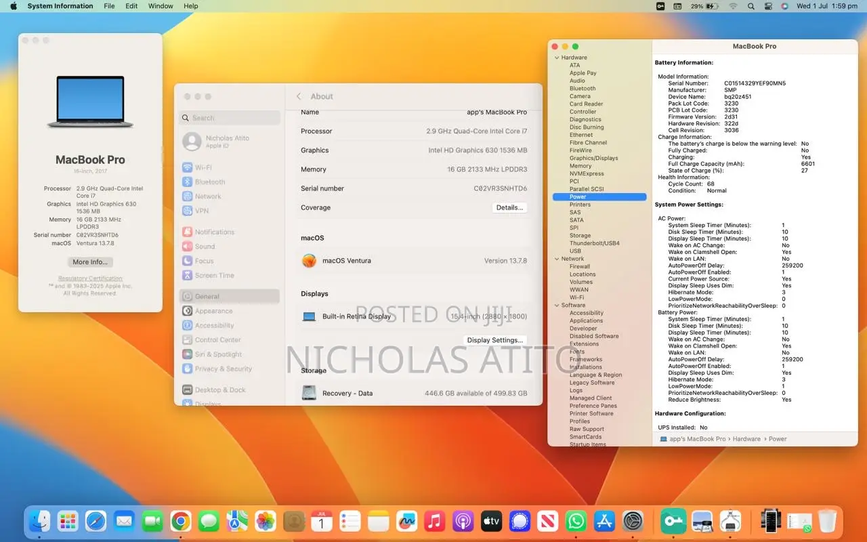Select Firewall under the Network section
Viewport: 867px width, 542px height.
point(580,267)
